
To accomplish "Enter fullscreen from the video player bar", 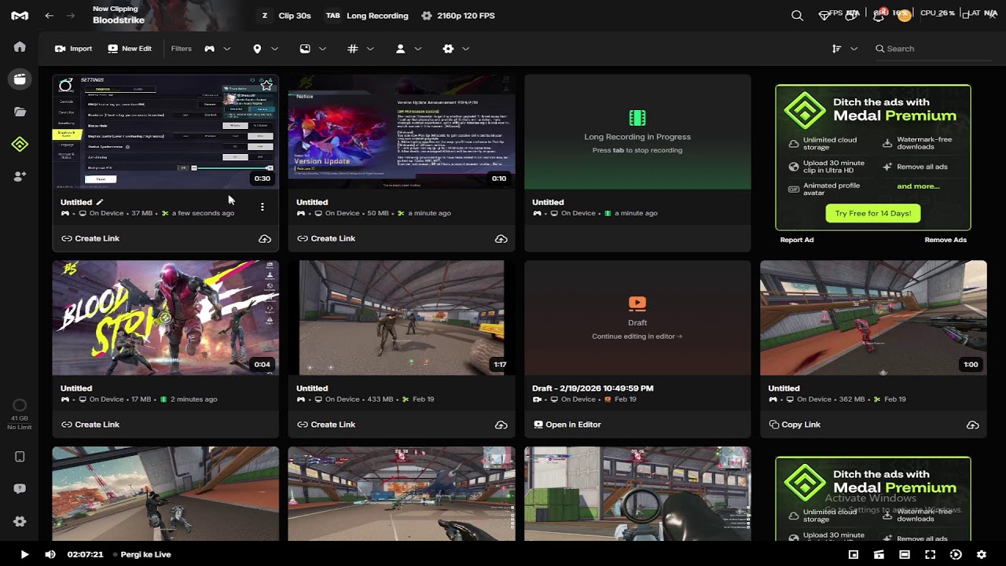I will click(930, 554).
